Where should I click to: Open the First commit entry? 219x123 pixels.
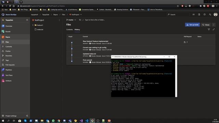[87, 60]
